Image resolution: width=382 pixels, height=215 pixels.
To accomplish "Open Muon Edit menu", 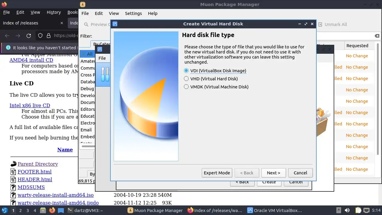I will (x=99, y=13).
